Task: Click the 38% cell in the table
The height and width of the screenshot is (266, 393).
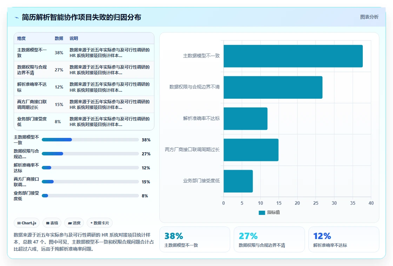Action: (59, 53)
